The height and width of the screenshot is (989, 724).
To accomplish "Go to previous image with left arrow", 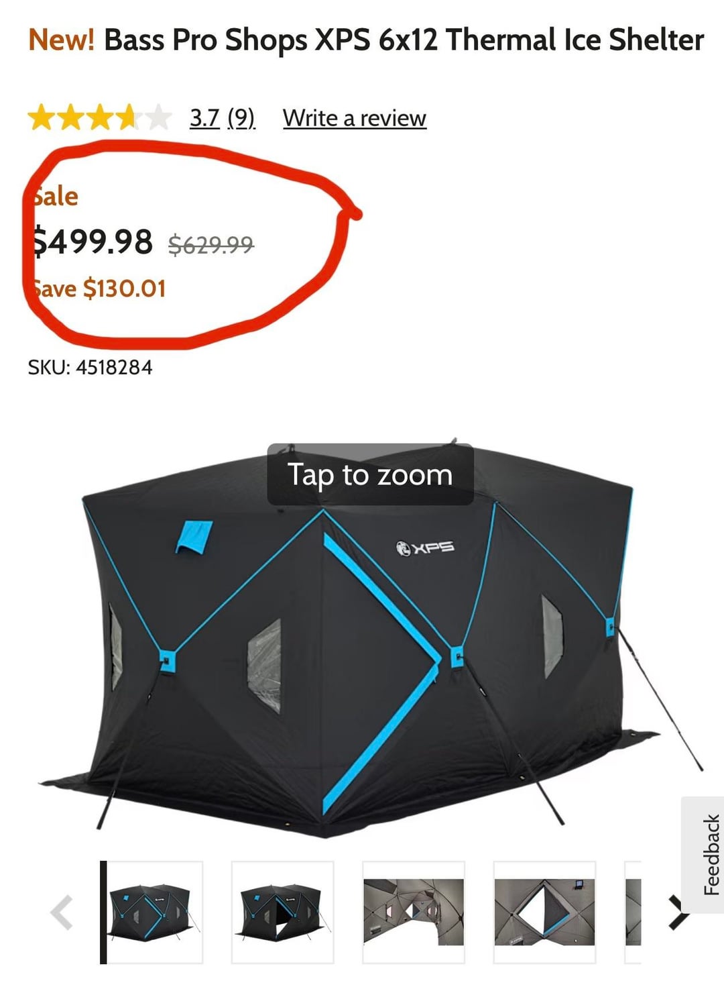I will click(x=62, y=913).
